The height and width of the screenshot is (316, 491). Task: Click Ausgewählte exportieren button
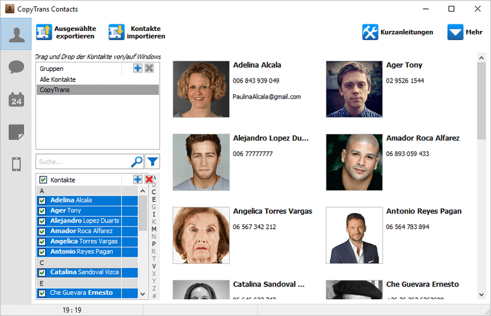[66, 32]
